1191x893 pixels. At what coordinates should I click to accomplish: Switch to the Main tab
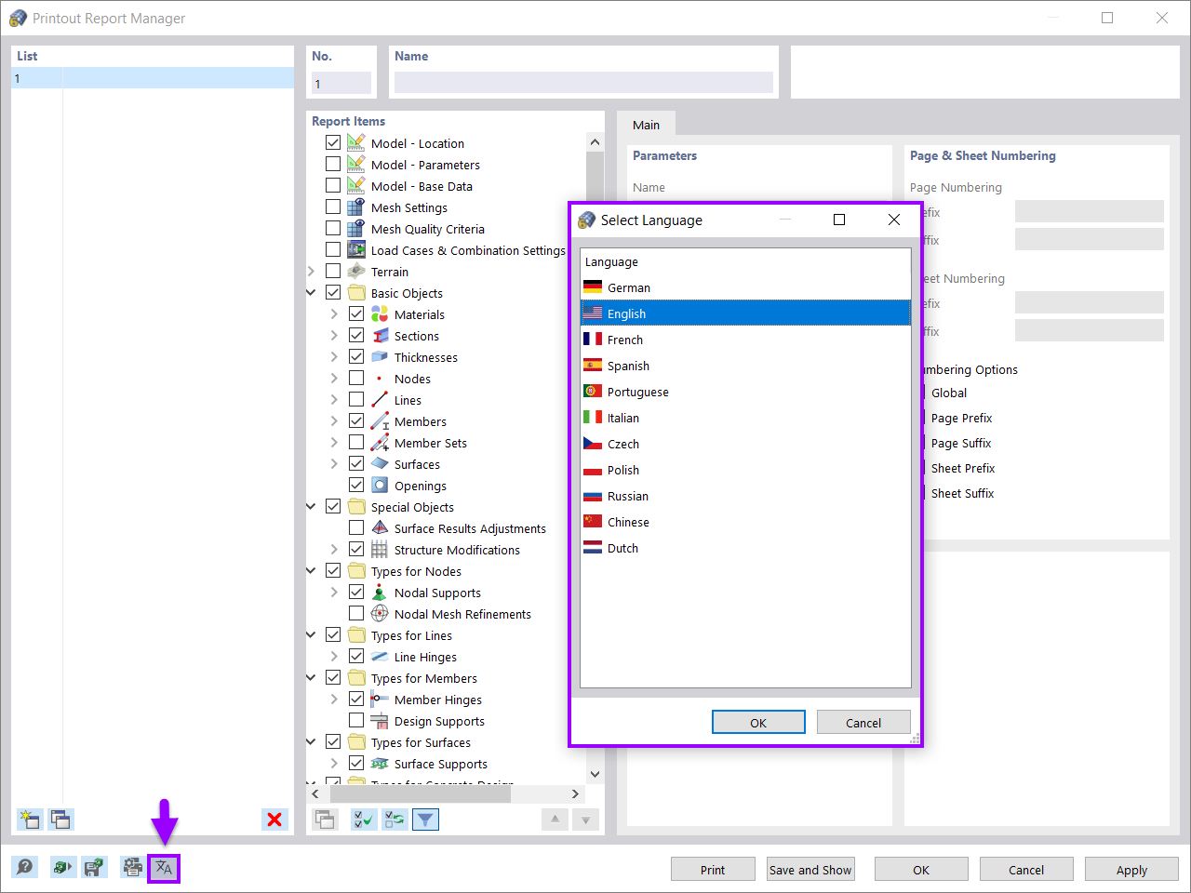[x=647, y=124]
